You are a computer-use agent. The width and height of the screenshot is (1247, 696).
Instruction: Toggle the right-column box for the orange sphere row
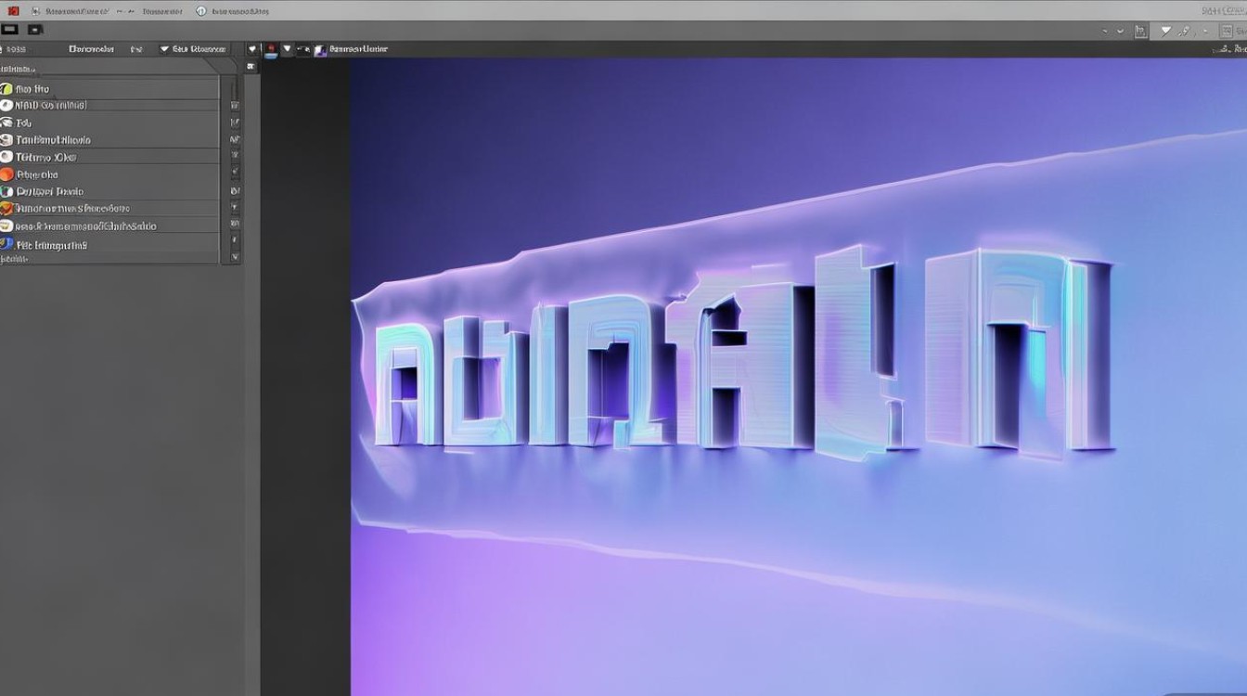pos(235,174)
